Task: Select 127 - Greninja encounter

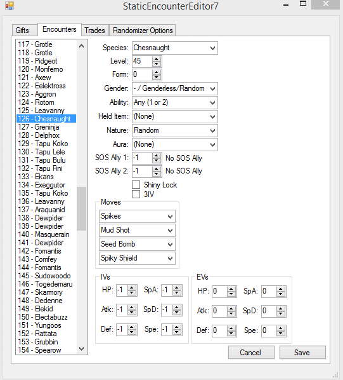Action: [x=46, y=126]
